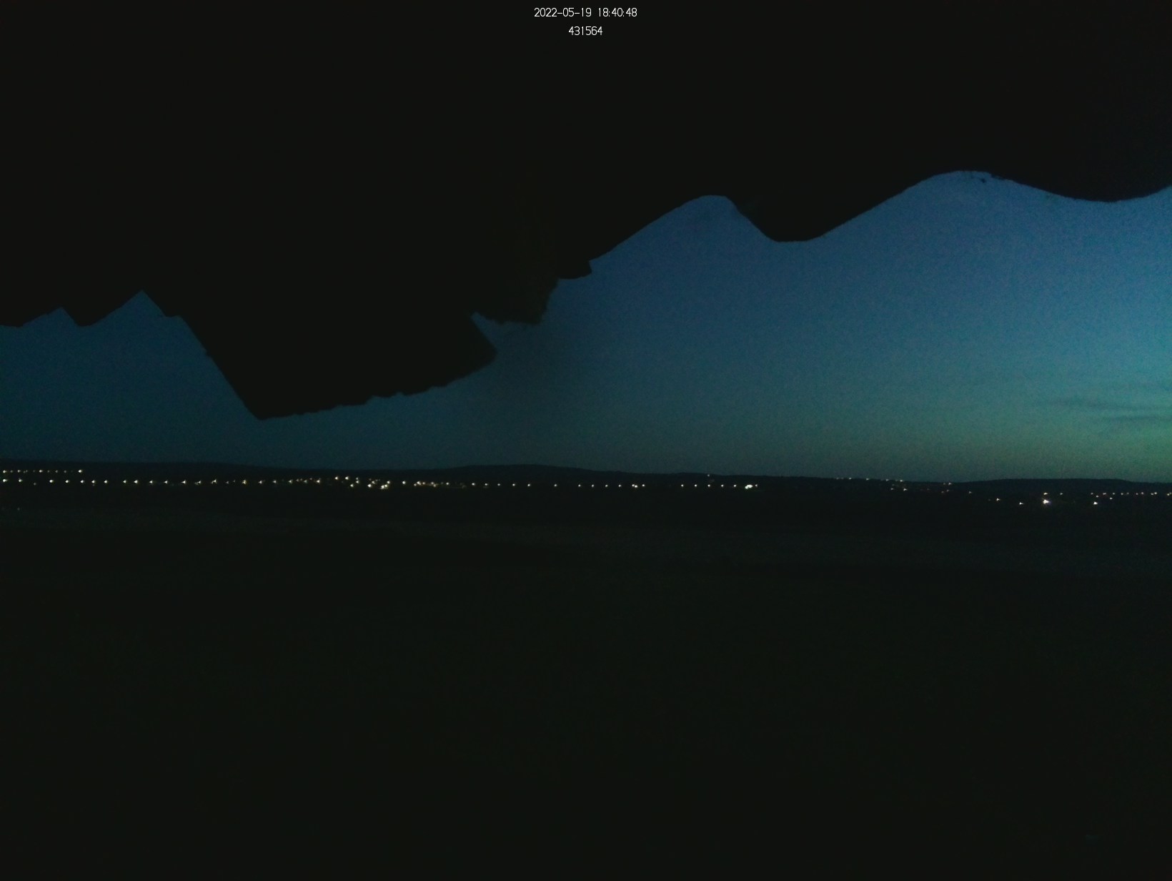
Task: Click the time 18:40:48 in the overlay
Action: pyautogui.click(x=617, y=13)
